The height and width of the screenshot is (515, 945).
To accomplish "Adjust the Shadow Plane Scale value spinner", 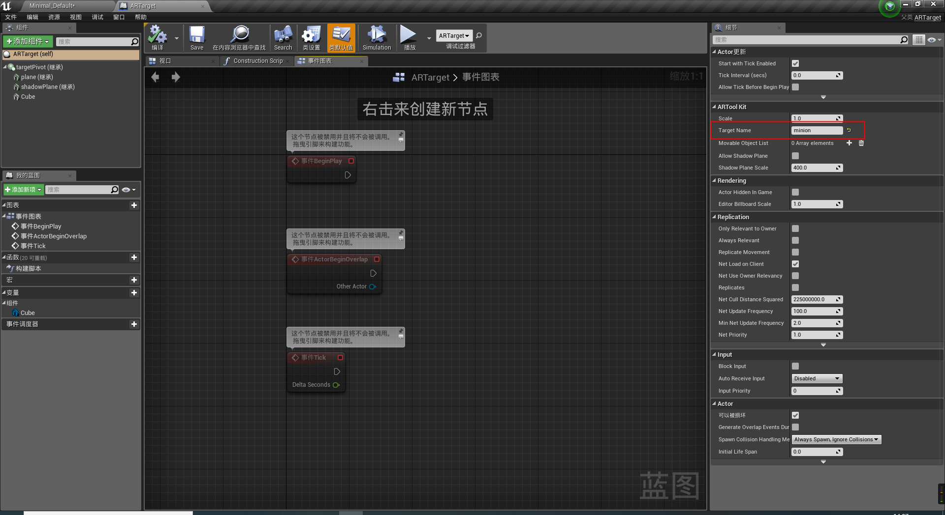I will tap(838, 168).
